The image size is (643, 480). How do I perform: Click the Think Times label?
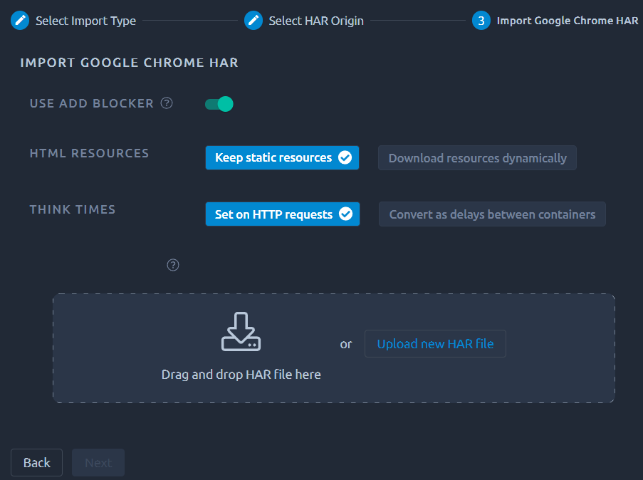click(73, 209)
